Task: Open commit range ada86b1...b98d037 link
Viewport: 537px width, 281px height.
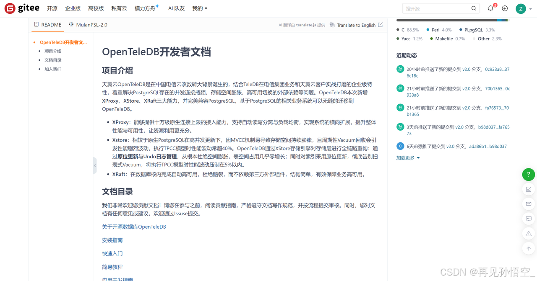Action: (x=488, y=147)
